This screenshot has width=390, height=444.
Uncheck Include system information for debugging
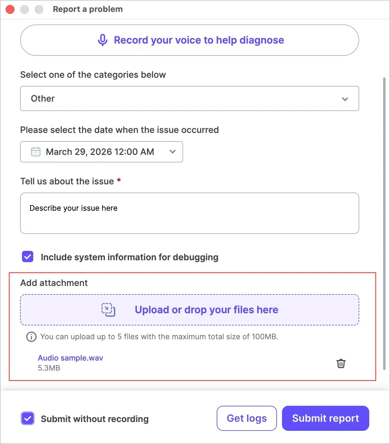point(28,257)
